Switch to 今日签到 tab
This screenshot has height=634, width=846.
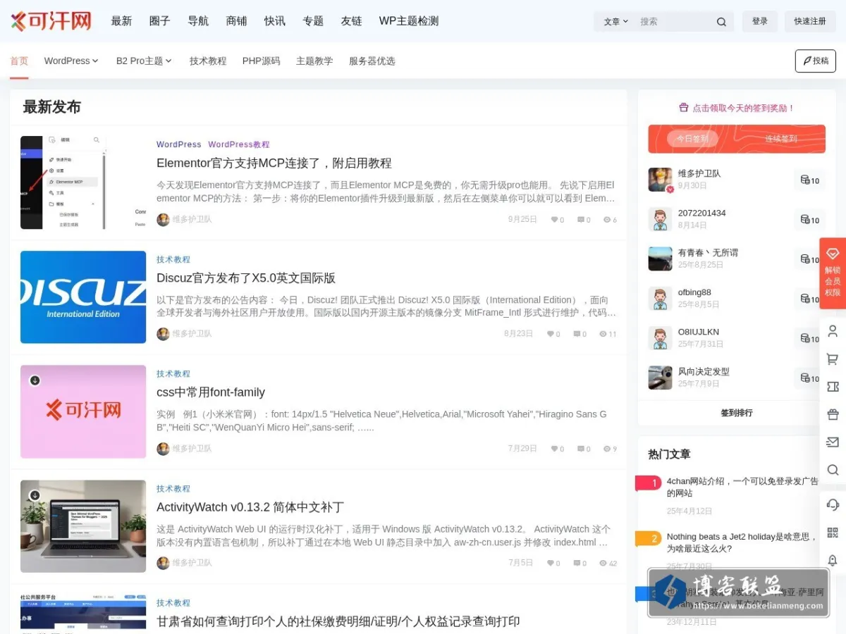coord(692,139)
